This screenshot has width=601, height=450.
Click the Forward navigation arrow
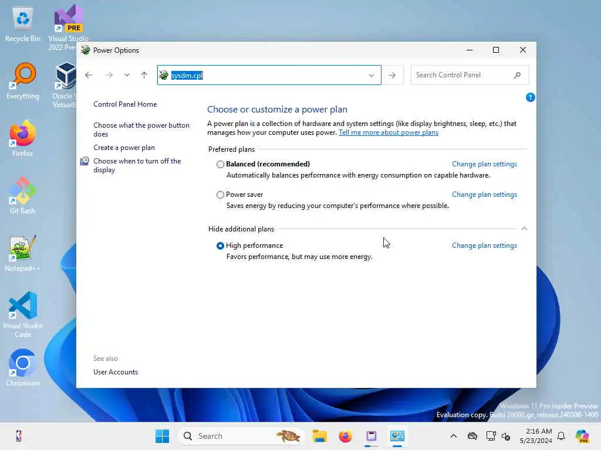tap(109, 75)
